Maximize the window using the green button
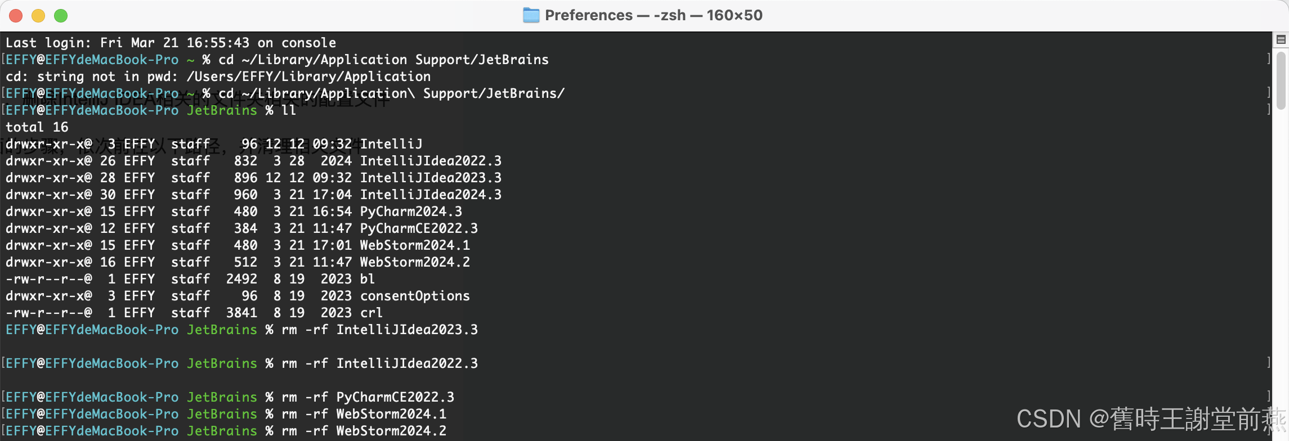Image resolution: width=1289 pixels, height=441 pixels. coord(61,16)
